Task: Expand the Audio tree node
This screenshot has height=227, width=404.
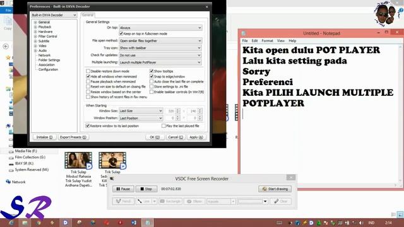Action: [x=35, y=50]
